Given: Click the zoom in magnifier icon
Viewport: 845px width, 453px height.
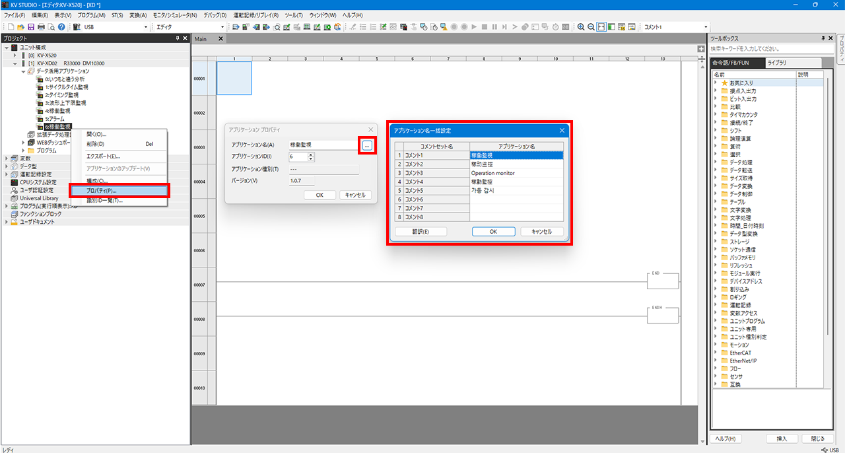Looking at the screenshot, I should 581,27.
